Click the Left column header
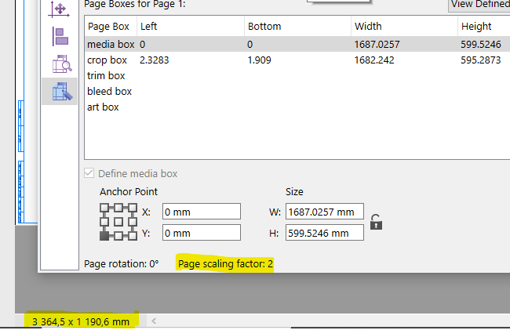Image resolution: width=510 pixels, height=330 pixels. 191,27
